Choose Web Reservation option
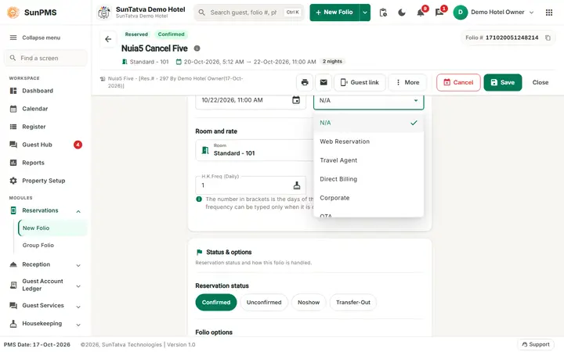Viewport: 564px width, 352px height. pos(369,142)
